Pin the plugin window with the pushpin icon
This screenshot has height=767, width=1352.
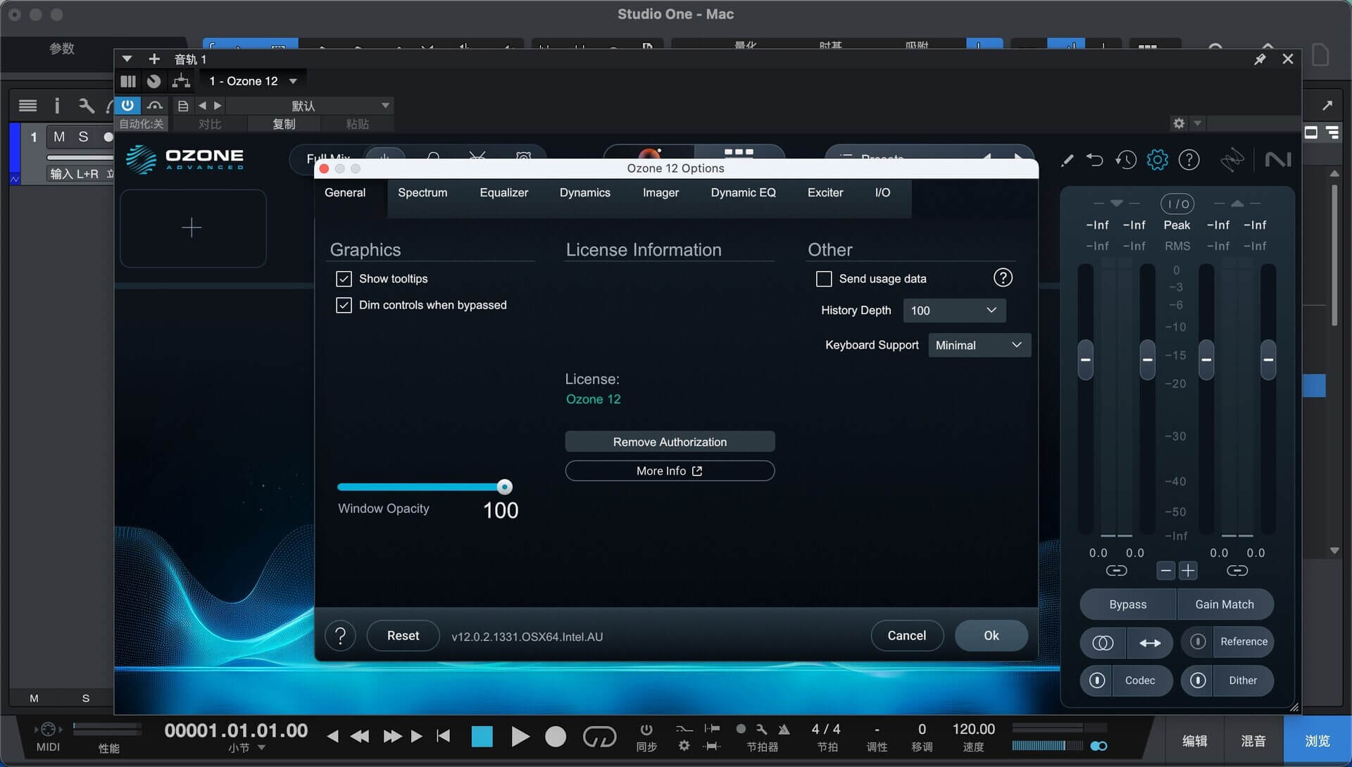click(1260, 59)
